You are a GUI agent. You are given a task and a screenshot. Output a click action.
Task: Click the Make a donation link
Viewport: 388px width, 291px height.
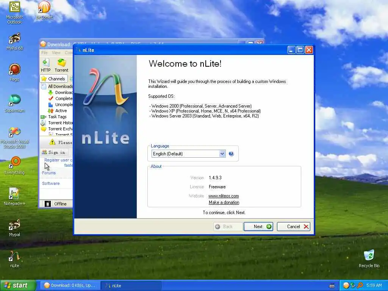click(x=224, y=202)
